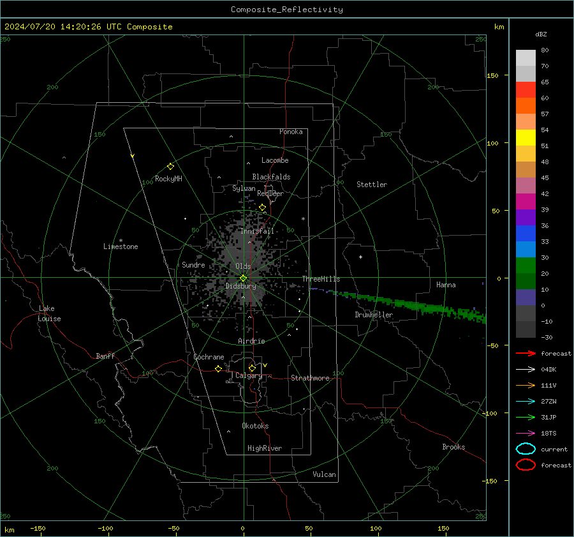Screen dimensions: 574x537
Task: Click the asterisk marker above Limestone
Action: coord(121,241)
